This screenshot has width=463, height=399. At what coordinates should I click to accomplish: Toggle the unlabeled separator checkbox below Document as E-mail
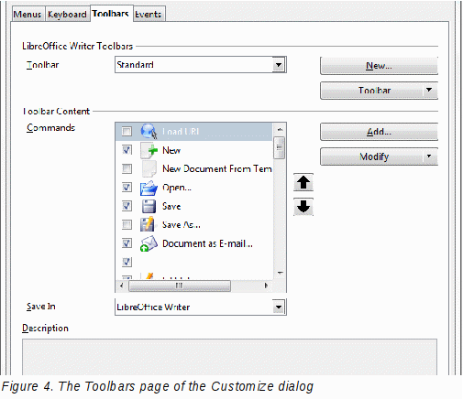coord(127,262)
